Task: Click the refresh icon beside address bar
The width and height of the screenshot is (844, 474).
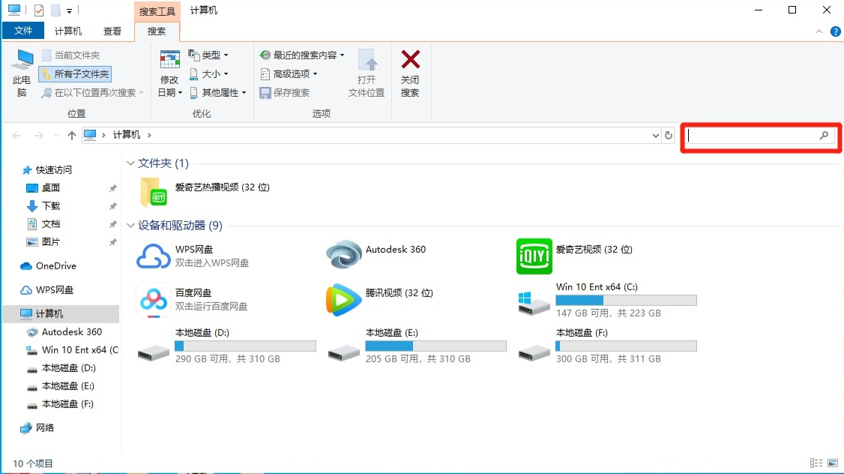Action: click(669, 135)
